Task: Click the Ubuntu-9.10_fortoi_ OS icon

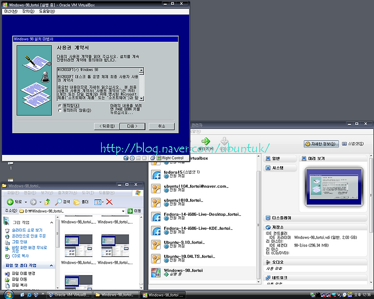Action: [156, 245]
